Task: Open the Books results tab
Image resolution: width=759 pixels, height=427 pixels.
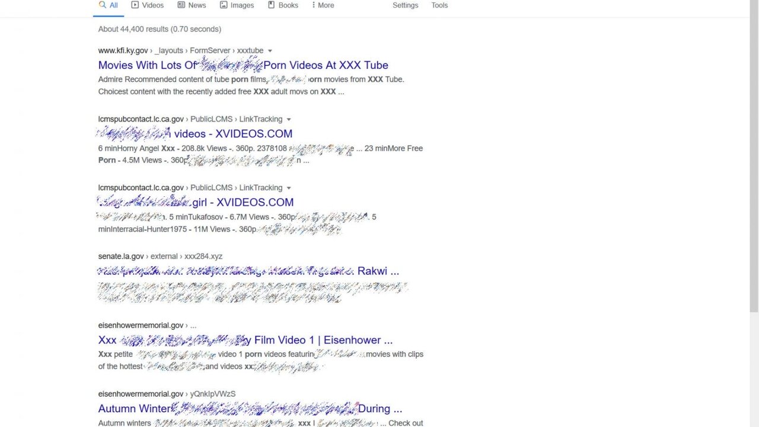Action: tap(283, 5)
